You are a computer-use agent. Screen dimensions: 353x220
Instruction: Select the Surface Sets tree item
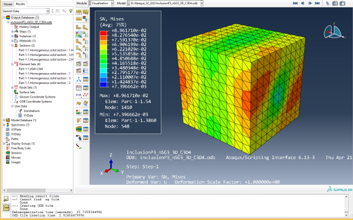click(x=27, y=92)
